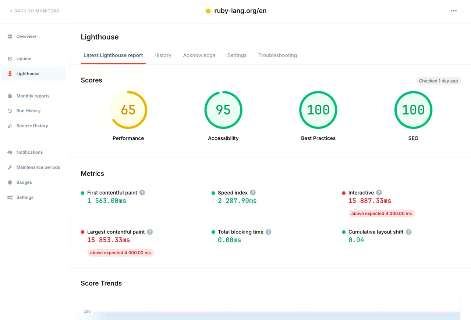Click the Uptime globe icon

[10, 59]
